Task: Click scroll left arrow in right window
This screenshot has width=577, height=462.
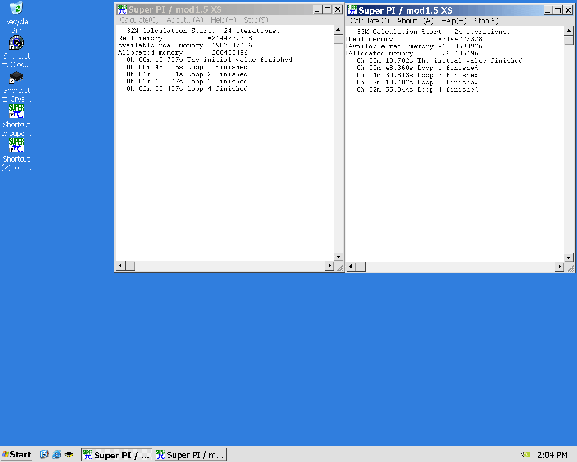Action: point(351,267)
